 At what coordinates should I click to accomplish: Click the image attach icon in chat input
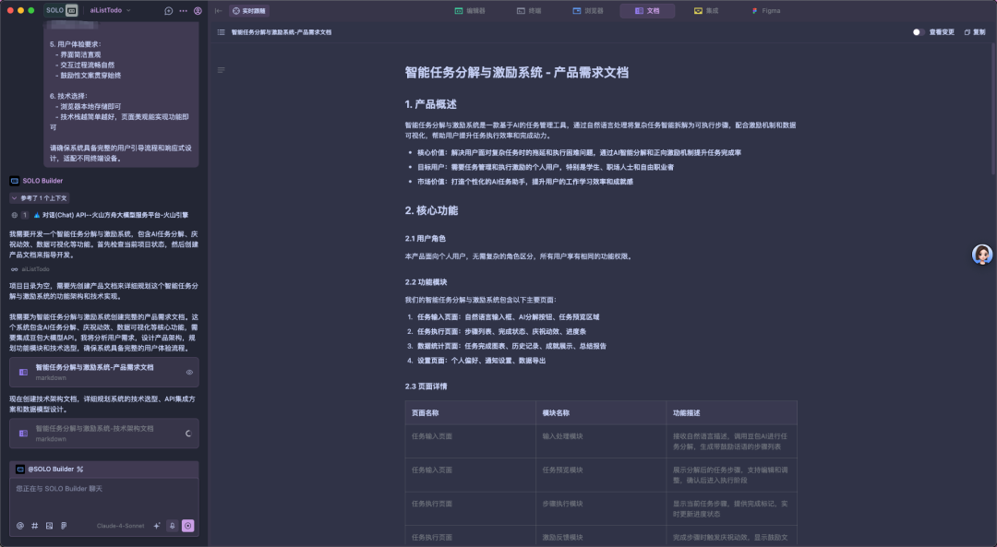(49, 526)
